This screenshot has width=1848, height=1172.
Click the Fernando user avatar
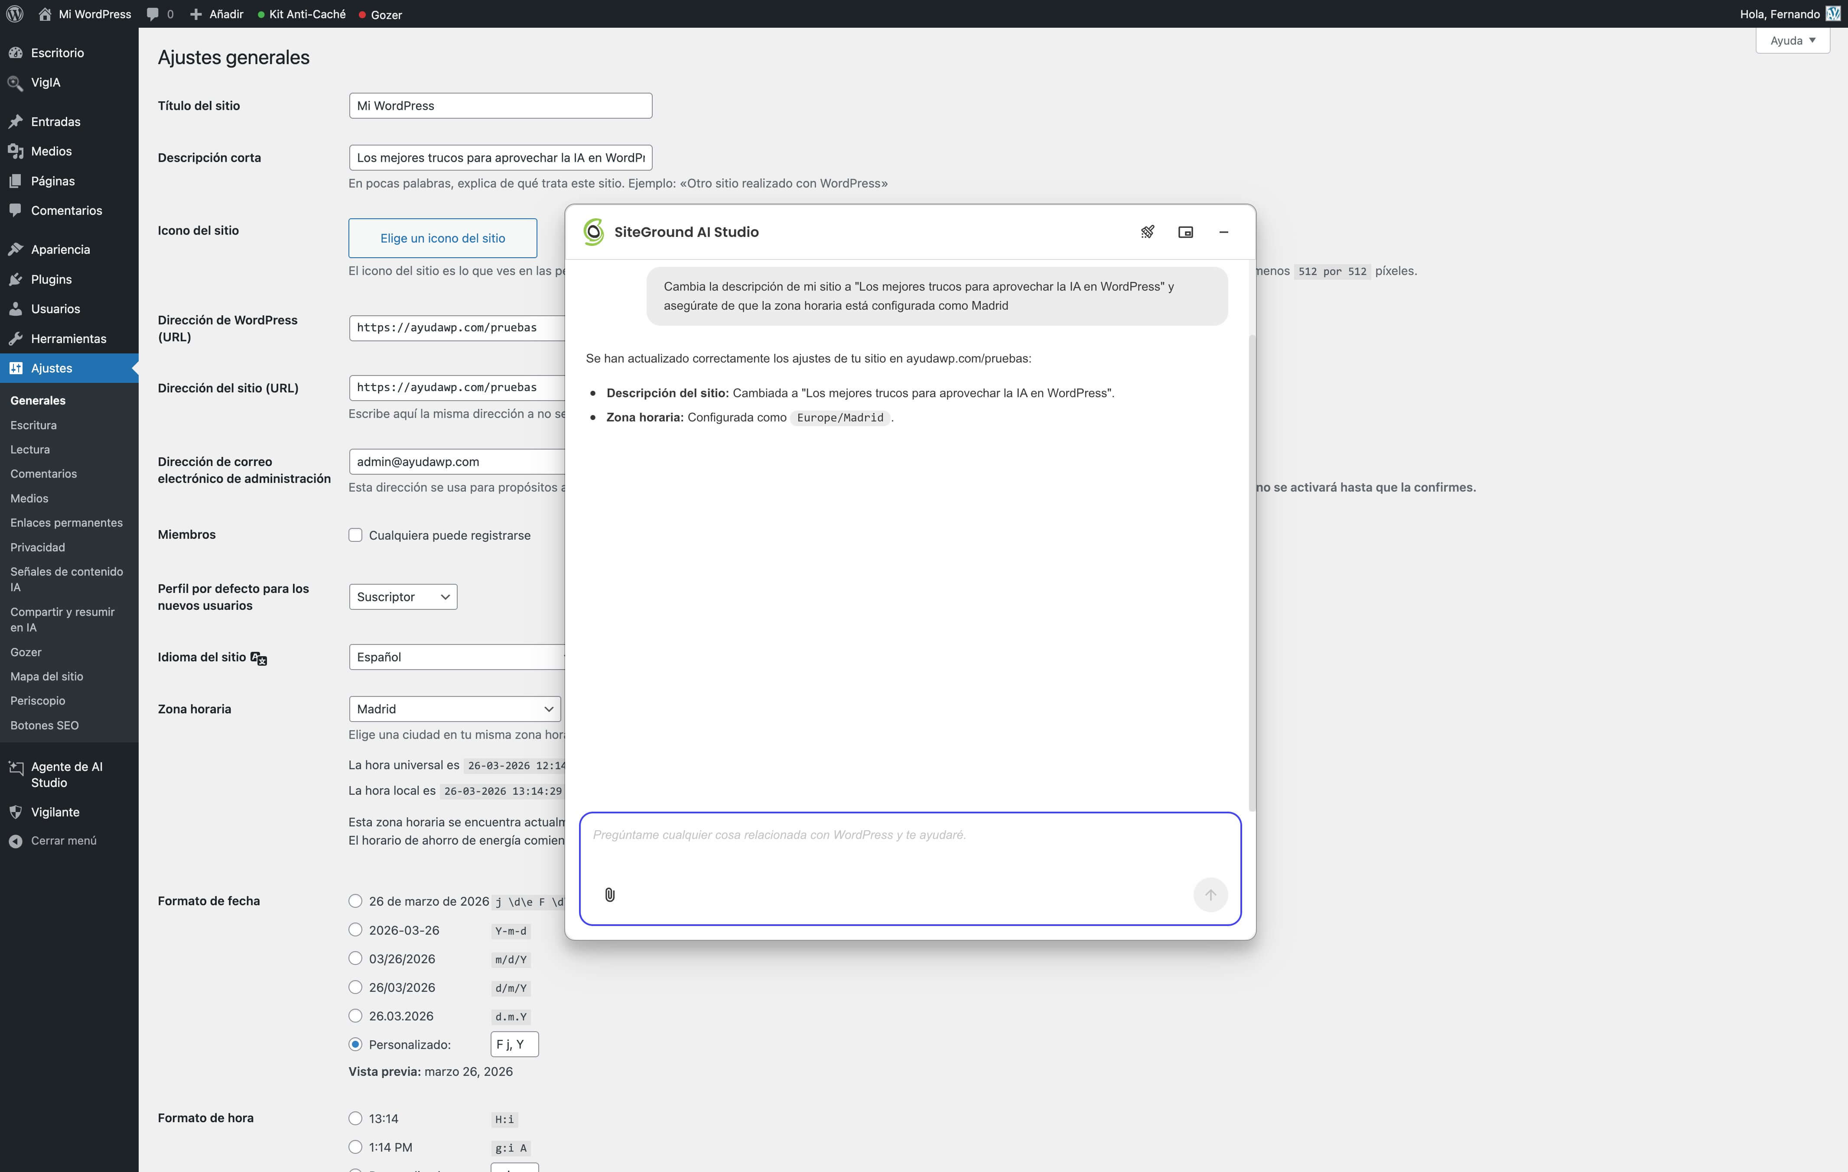pos(1833,14)
